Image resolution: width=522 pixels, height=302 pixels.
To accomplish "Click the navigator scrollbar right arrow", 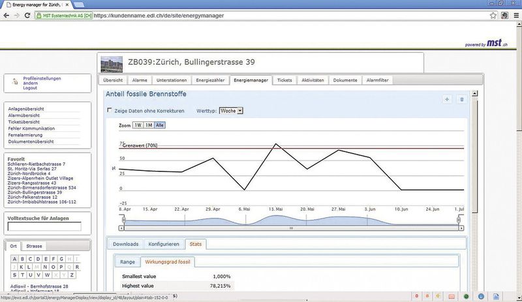I will point(461,228).
